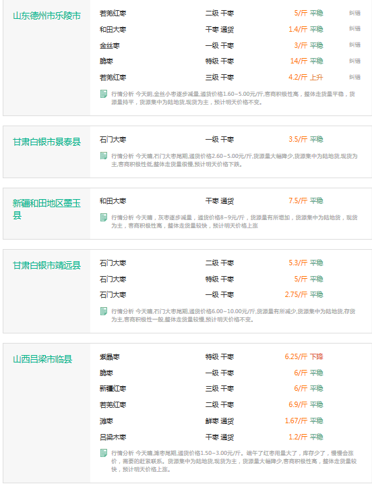Click the analysis document icon in 甘肃白银市靖远县 section

(104, 311)
